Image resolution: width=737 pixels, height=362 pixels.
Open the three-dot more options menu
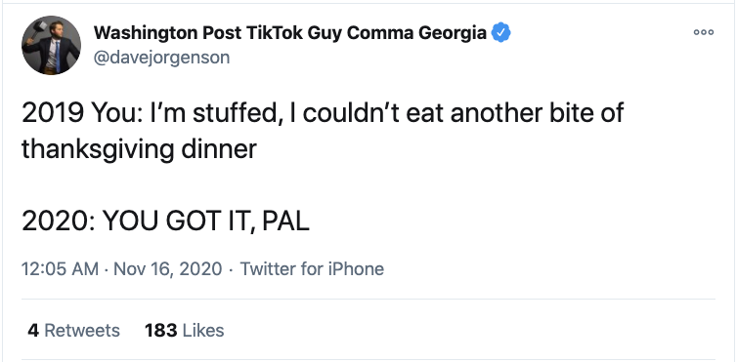click(x=704, y=32)
